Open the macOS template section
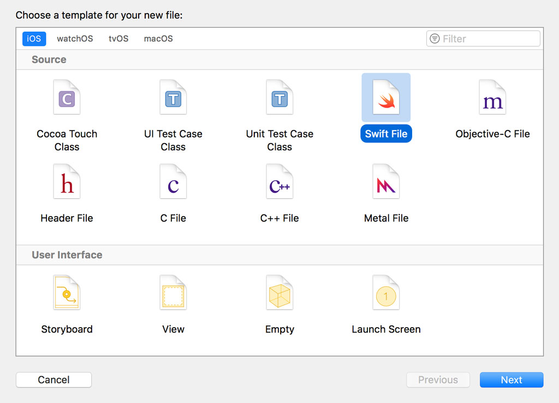Image resolution: width=559 pixels, height=403 pixels. pyautogui.click(x=158, y=38)
